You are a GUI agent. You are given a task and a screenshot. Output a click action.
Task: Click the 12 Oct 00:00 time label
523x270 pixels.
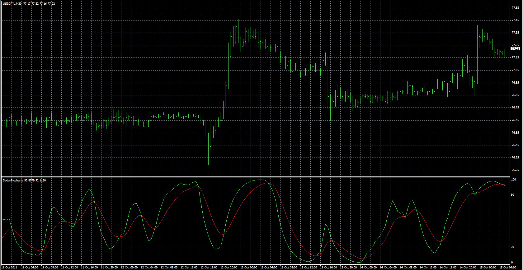coord(129,267)
